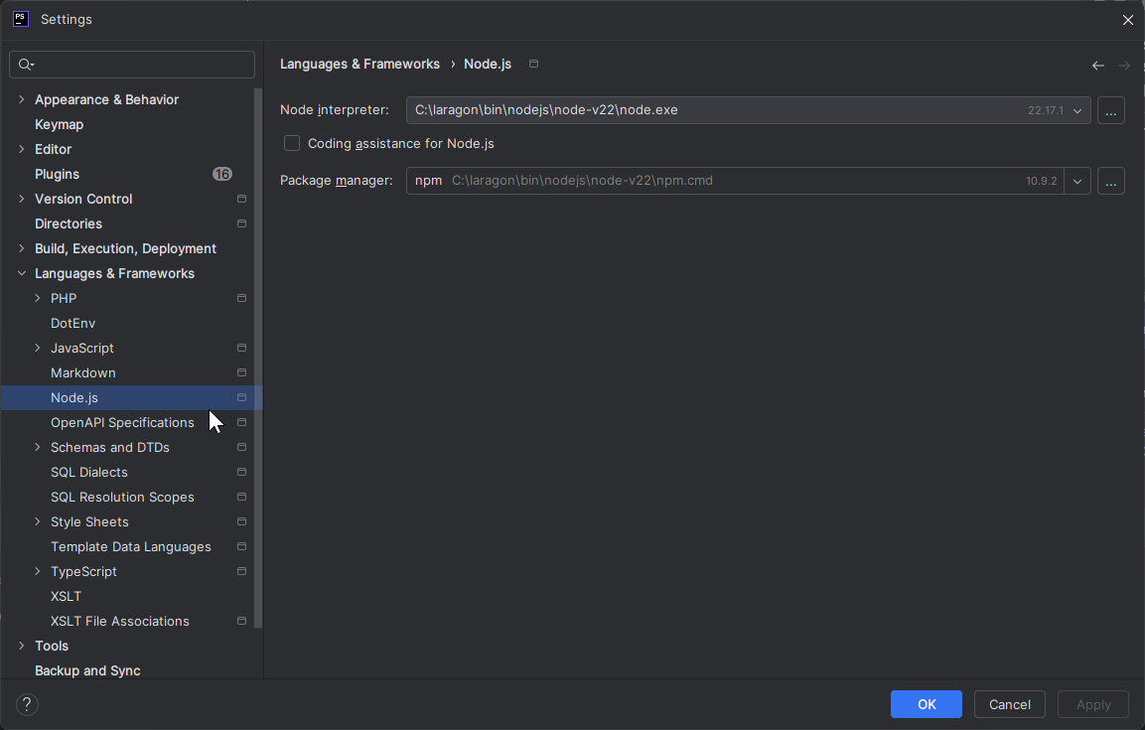This screenshot has width=1145, height=730.
Task: Click project-level icon next to Node.js breadcrumb
Action: point(534,64)
